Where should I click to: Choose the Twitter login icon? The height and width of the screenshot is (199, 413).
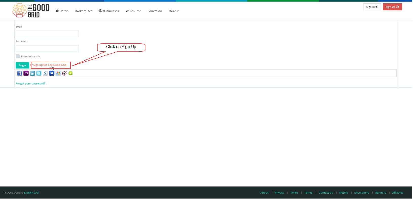point(39,73)
